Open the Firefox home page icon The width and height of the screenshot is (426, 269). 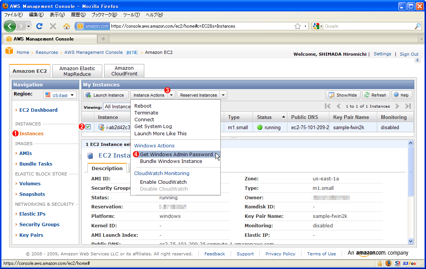pos(67,26)
